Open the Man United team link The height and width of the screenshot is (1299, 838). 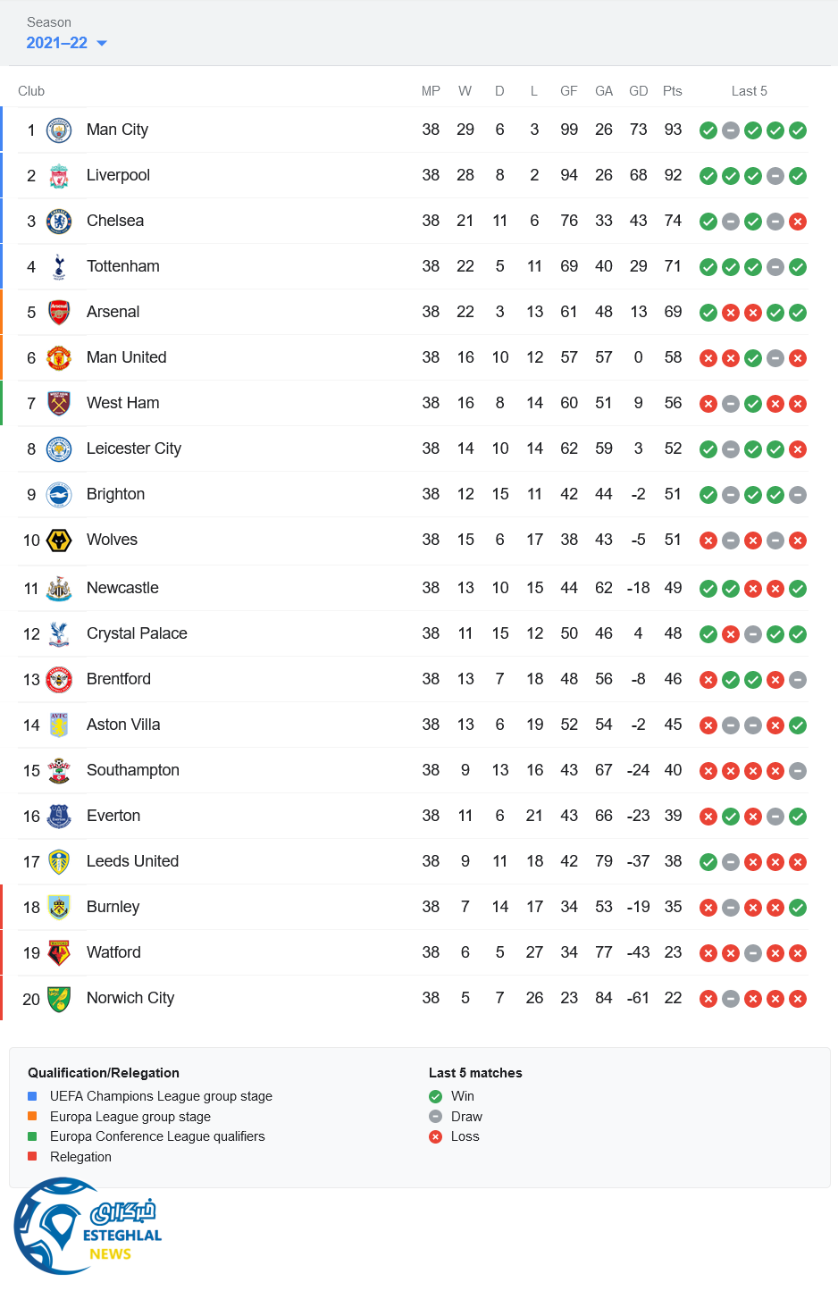(126, 357)
